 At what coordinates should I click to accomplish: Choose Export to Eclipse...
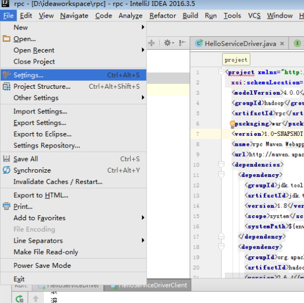[74, 134]
